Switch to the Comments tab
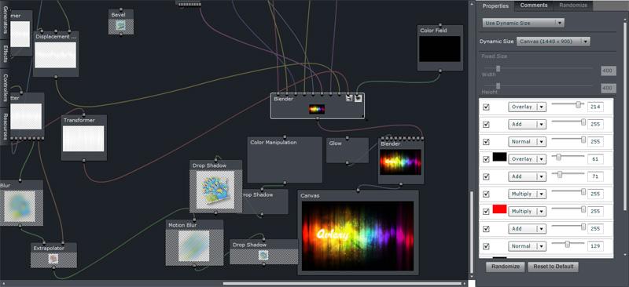Viewport: 629px width, 287px height. (x=534, y=5)
